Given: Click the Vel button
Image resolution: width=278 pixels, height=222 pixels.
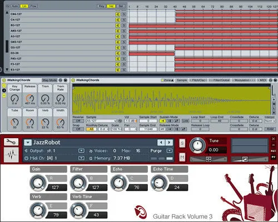Looking at the screenshot, I should point(111,6).
